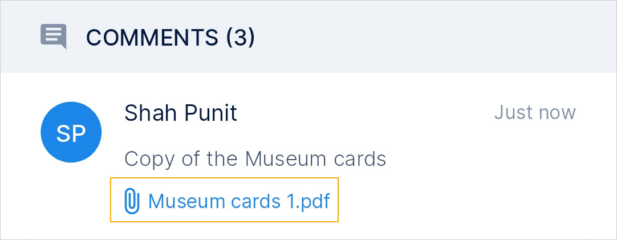Click the paperclip attachment icon
Image resolution: width=617 pixels, height=240 pixels.
coord(132,201)
